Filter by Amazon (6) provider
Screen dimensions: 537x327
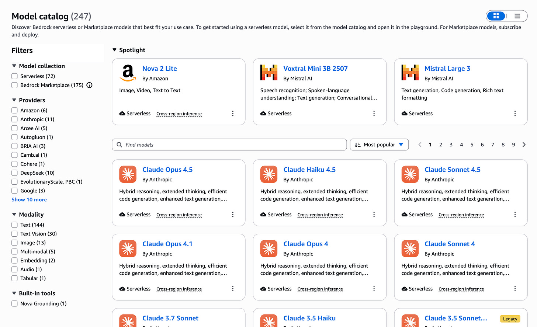pyautogui.click(x=15, y=111)
